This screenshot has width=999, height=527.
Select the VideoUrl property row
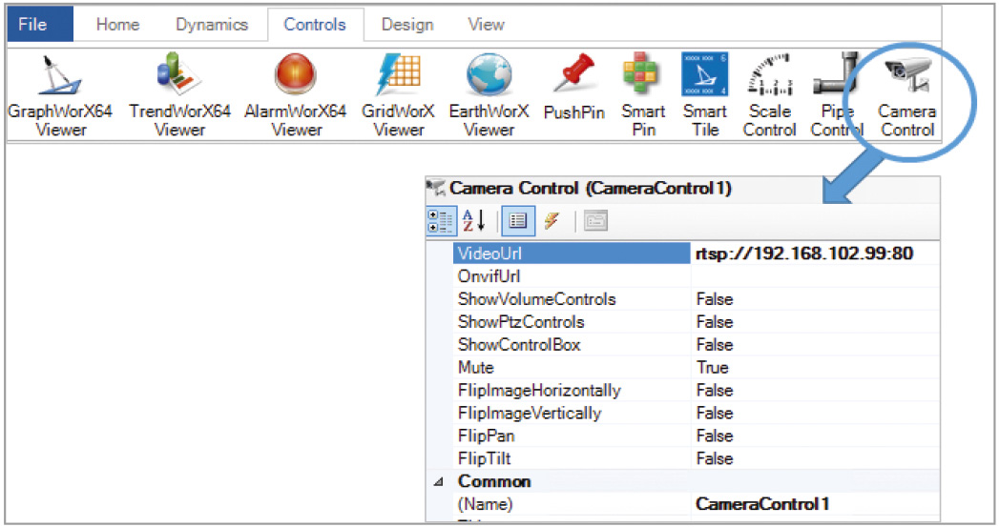tap(572, 253)
